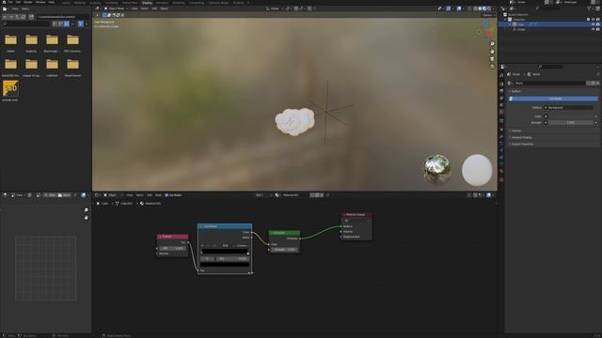Image resolution: width=602 pixels, height=338 pixels.
Task: Open the Material Output target dropdown
Action: coord(356,221)
